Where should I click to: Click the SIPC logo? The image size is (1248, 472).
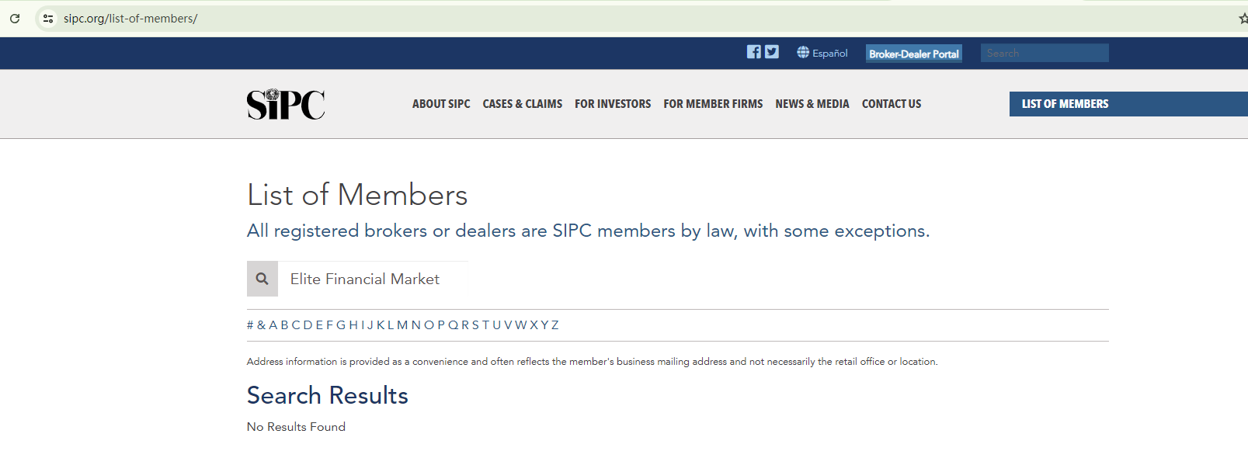[286, 105]
